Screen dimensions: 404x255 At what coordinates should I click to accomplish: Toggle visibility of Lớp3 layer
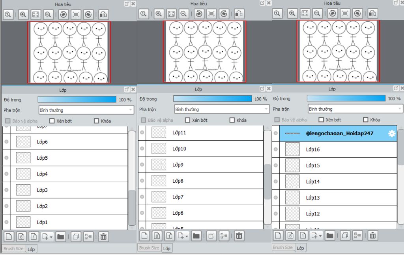[x=6, y=190]
